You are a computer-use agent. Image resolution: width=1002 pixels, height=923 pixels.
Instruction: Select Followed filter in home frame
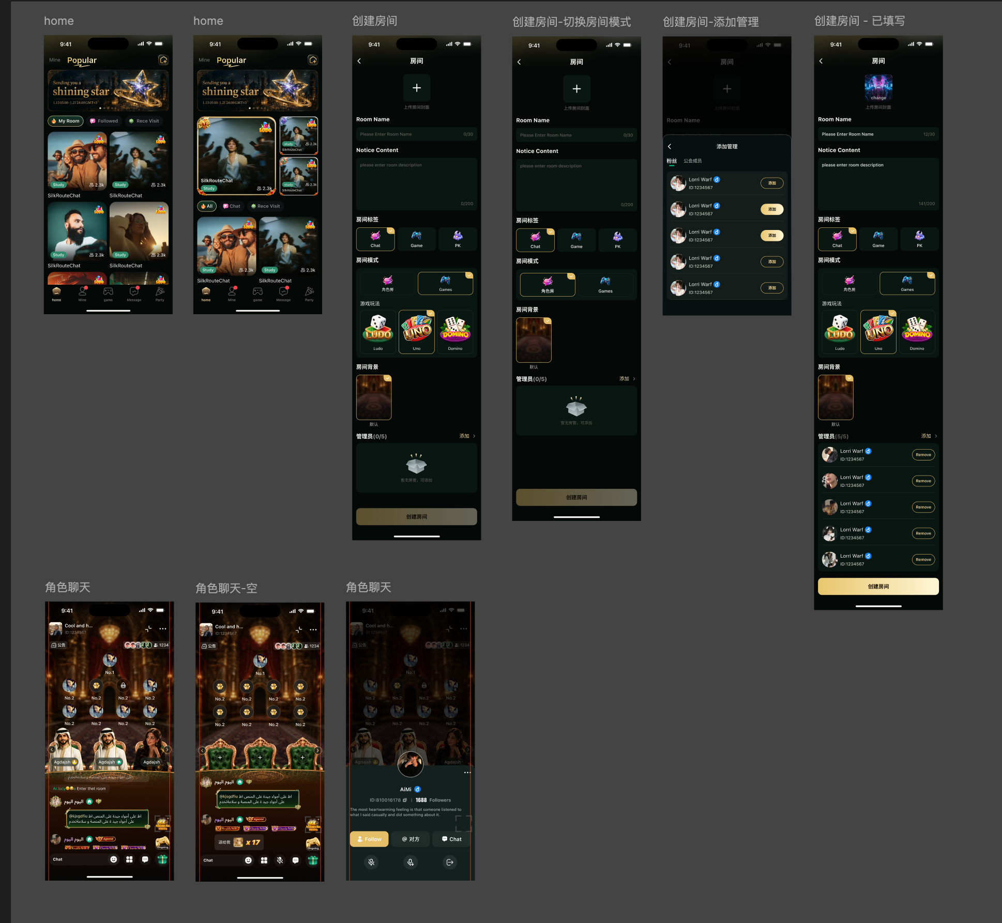click(x=104, y=121)
